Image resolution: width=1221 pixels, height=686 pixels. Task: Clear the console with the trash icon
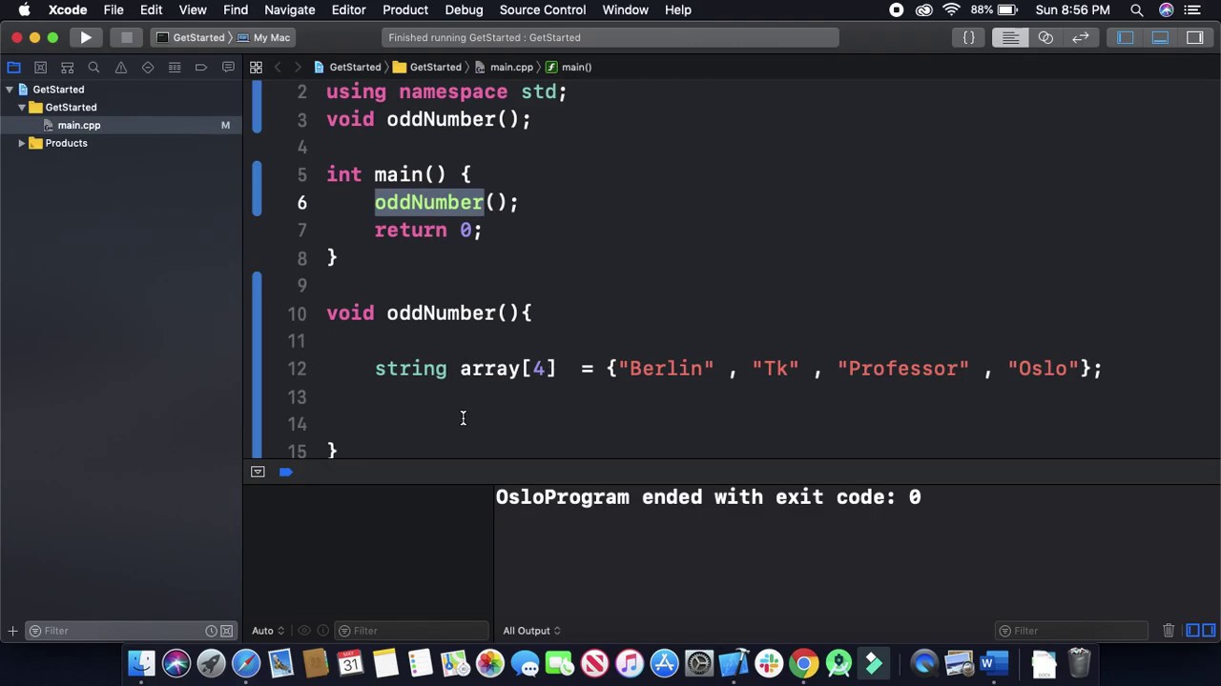[x=1169, y=630]
